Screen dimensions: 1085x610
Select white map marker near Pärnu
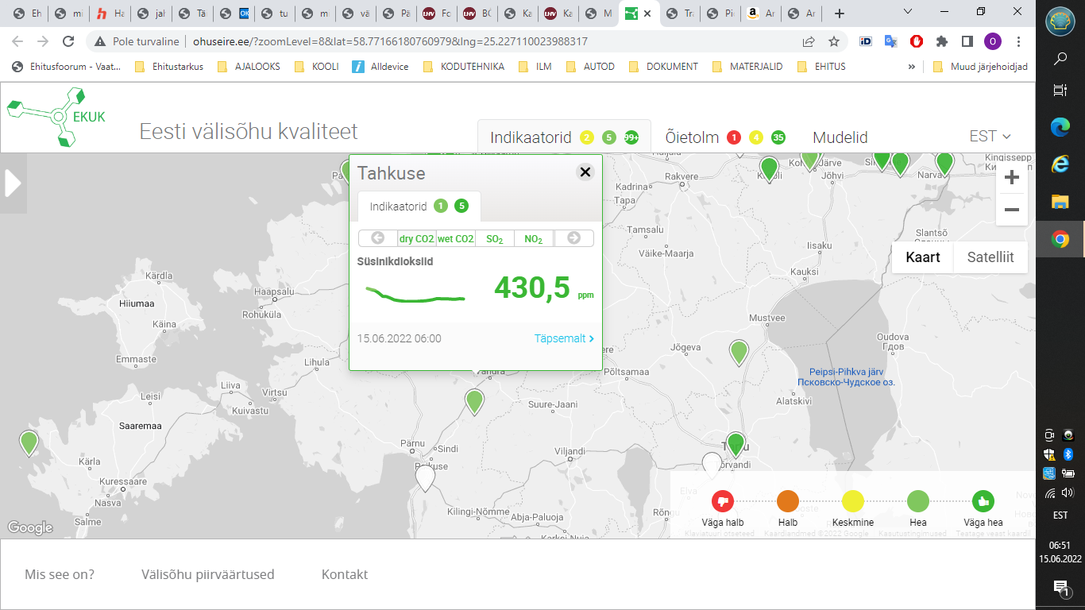(x=426, y=477)
